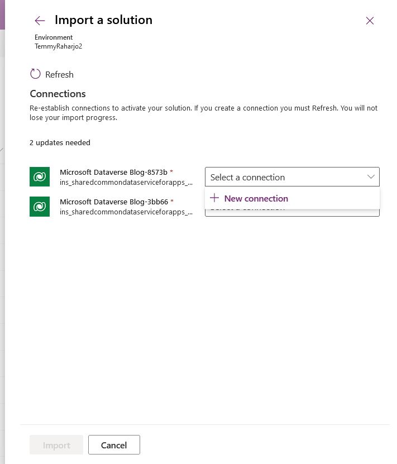
Task: Click the Import a solution title
Action: pyautogui.click(x=103, y=20)
